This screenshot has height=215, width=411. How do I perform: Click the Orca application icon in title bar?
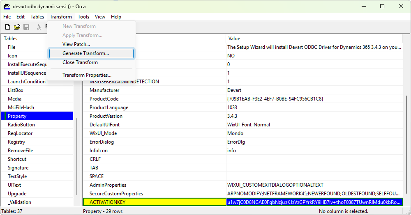click(x=7, y=7)
